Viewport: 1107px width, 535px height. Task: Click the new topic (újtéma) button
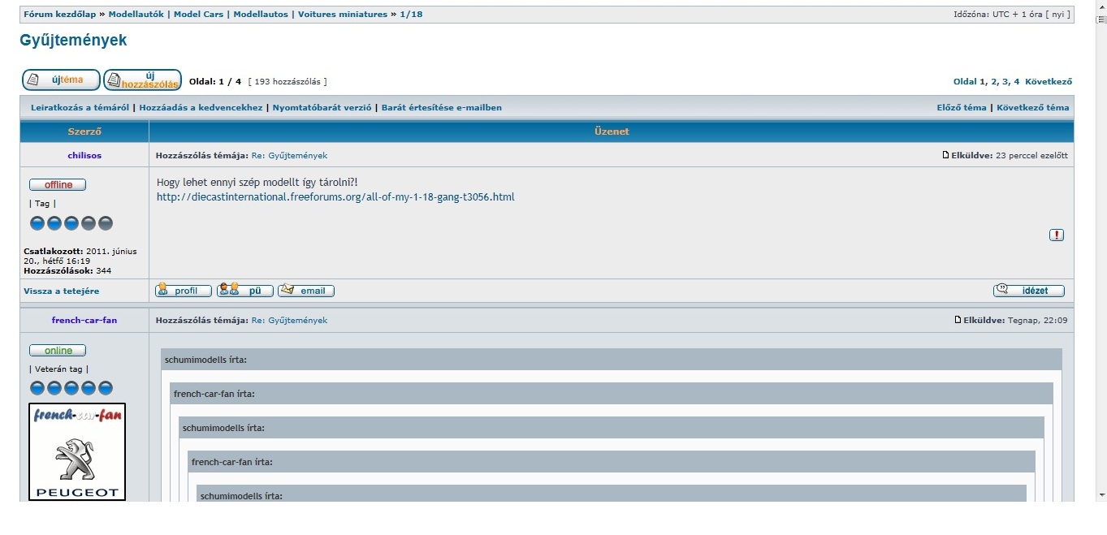pos(61,80)
